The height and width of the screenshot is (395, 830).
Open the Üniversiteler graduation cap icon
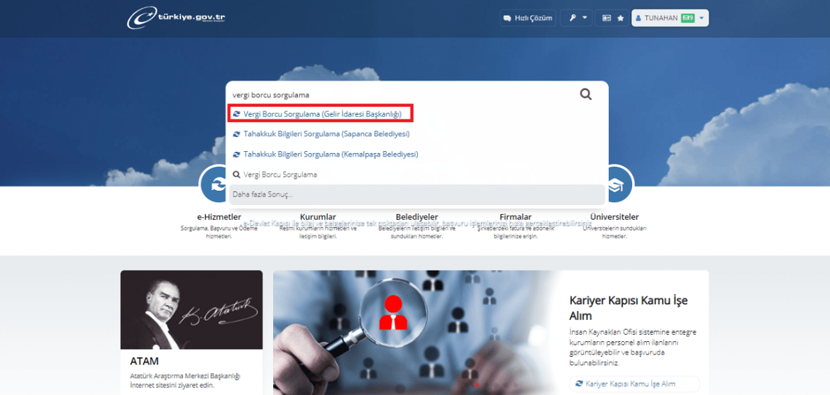(x=614, y=184)
